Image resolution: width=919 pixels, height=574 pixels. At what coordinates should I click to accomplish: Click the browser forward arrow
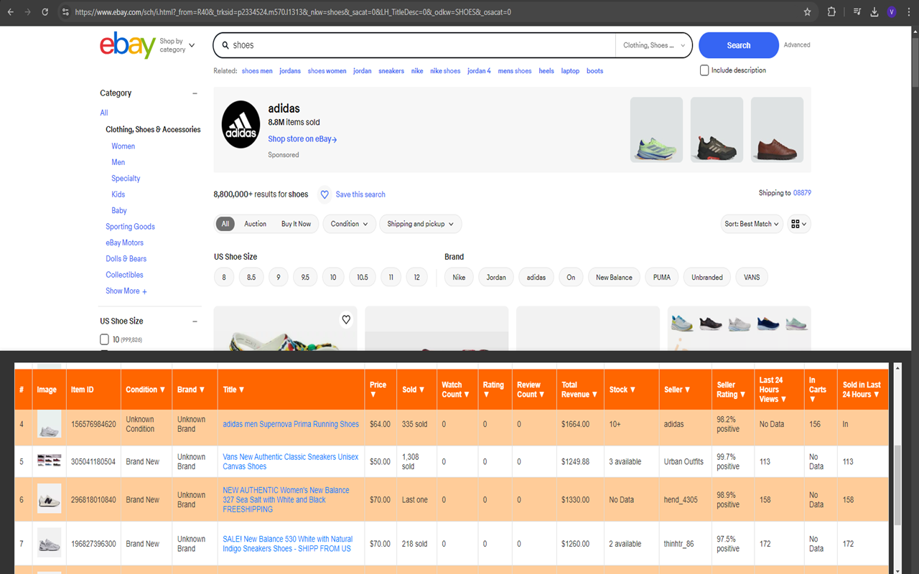(x=27, y=11)
